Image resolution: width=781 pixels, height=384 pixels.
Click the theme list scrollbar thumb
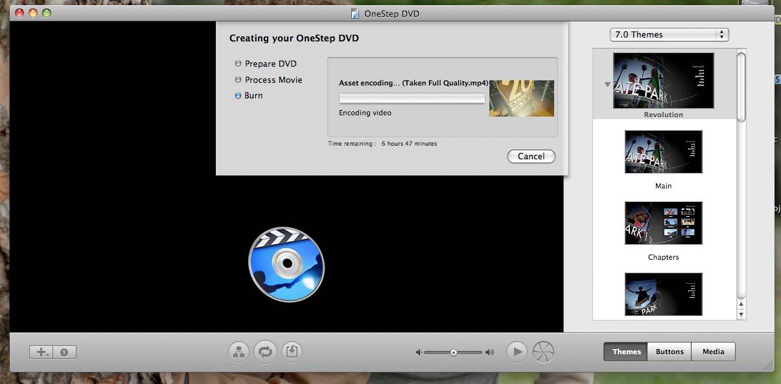(741, 86)
